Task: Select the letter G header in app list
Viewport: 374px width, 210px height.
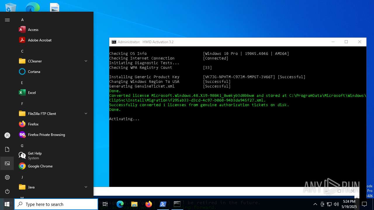Action: 22,146
